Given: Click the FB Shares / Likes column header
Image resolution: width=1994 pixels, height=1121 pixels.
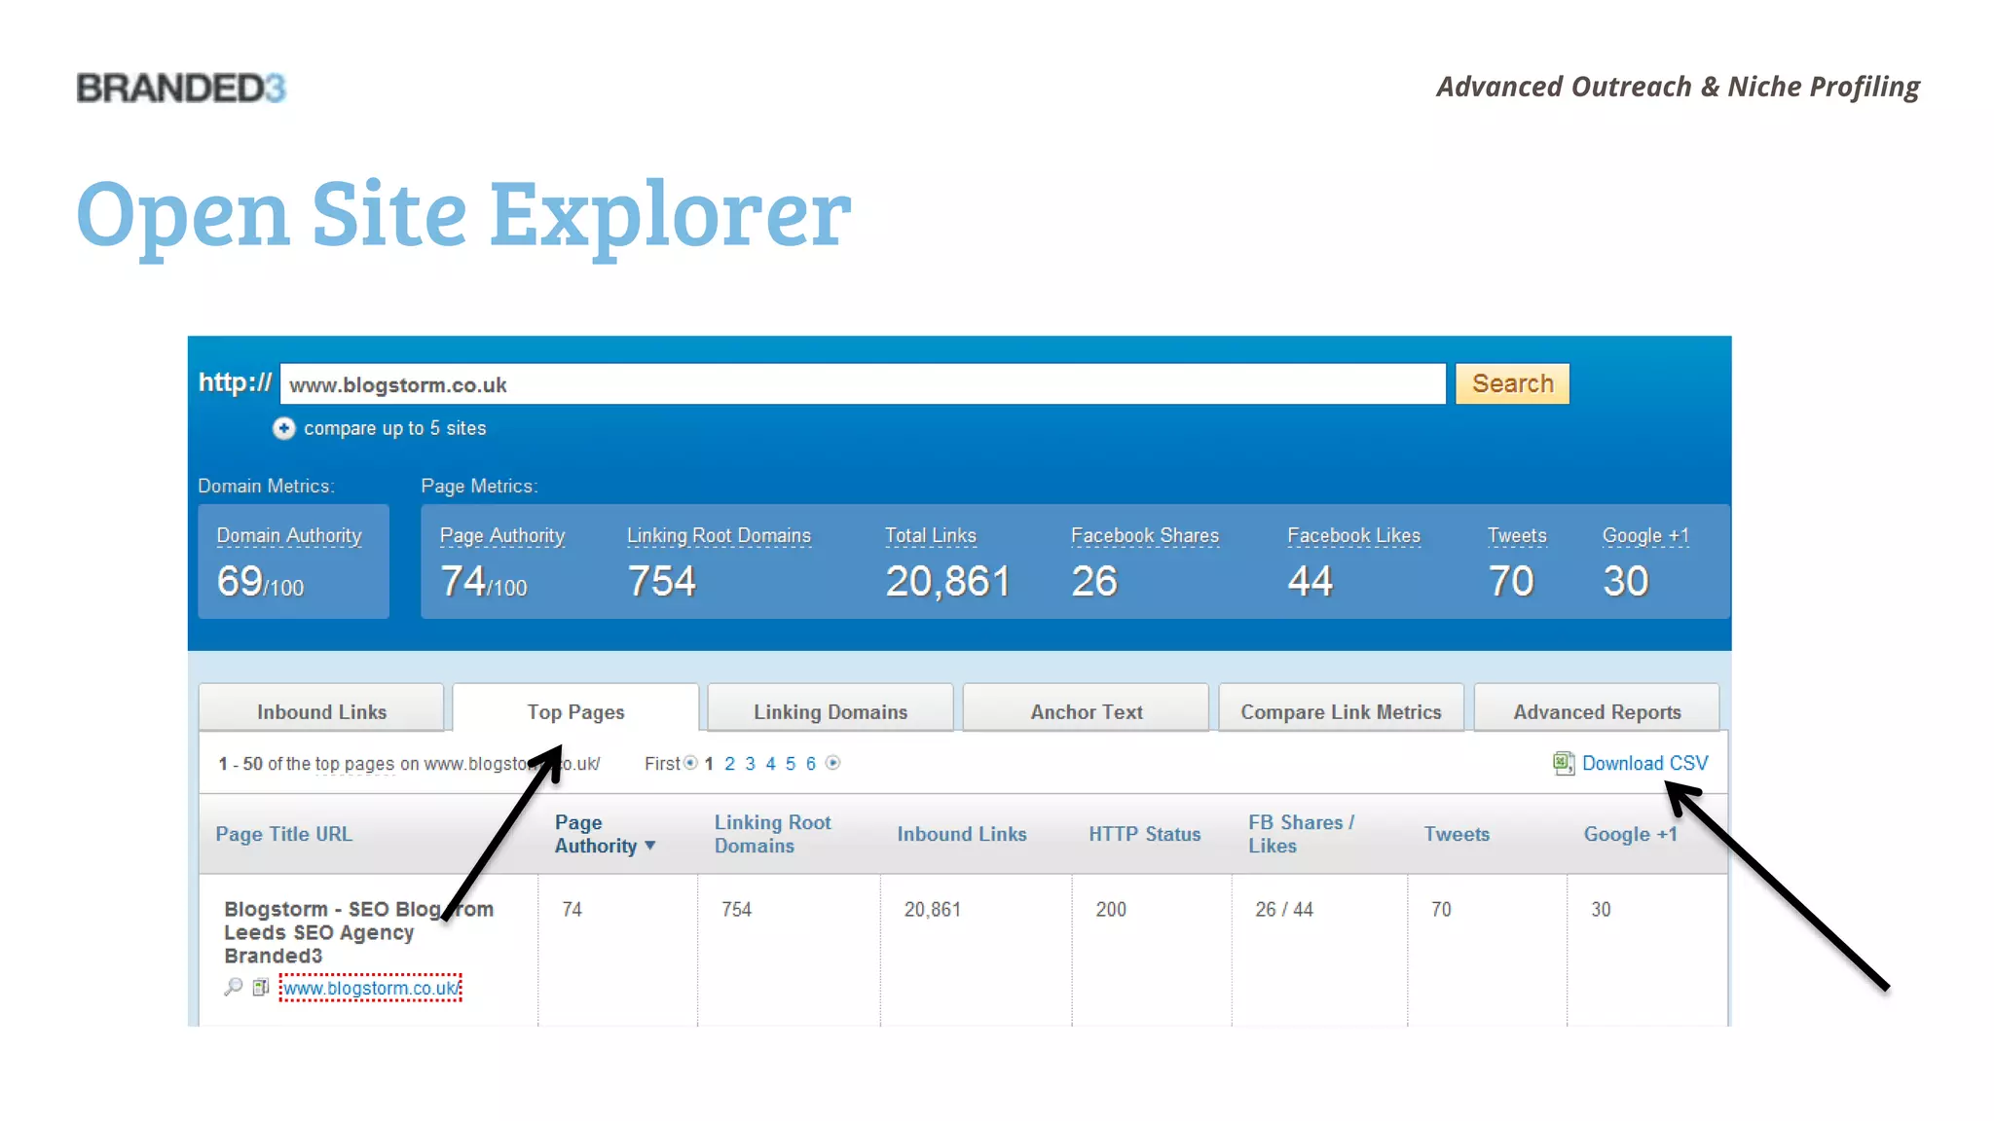Looking at the screenshot, I should point(1302,834).
